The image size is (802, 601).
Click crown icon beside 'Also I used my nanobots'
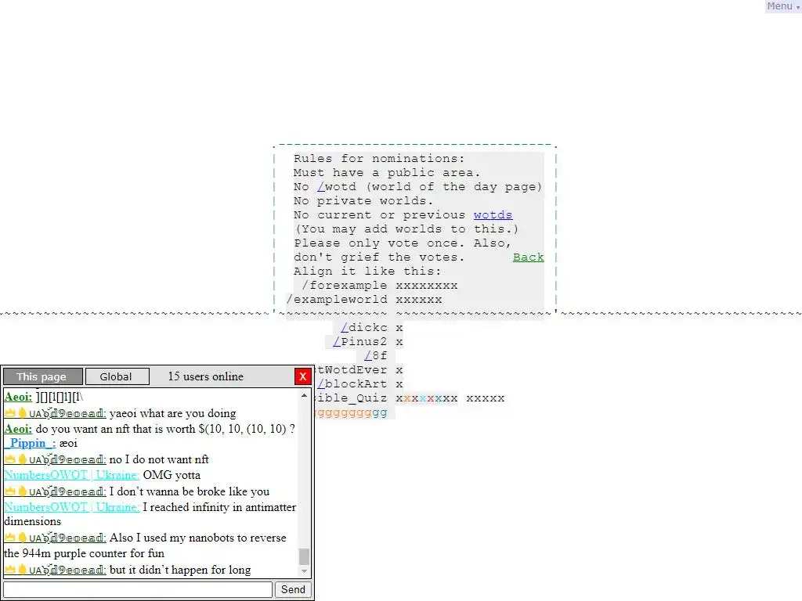[9, 538]
